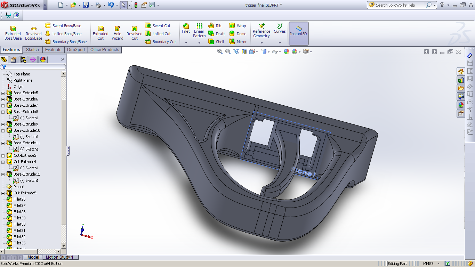Click the Dome tool

tap(238, 34)
